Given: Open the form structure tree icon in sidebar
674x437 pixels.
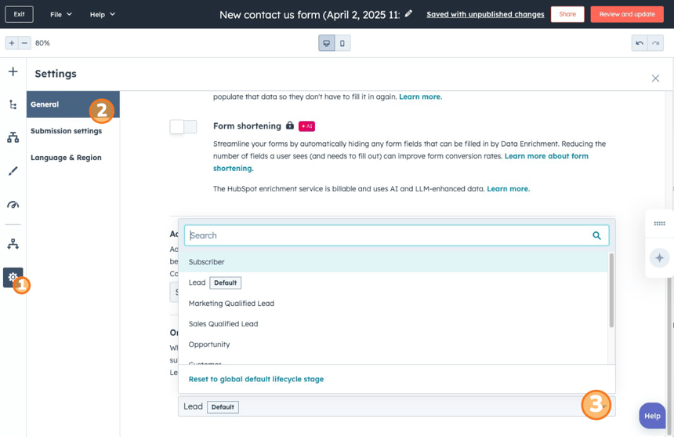Looking at the screenshot, I should (x=13, y=104).
